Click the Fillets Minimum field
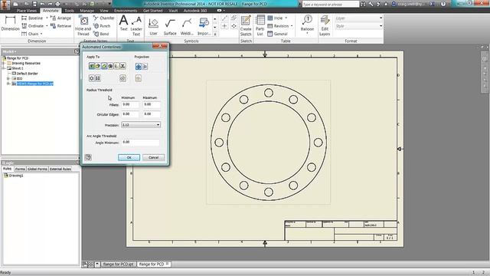Viewport: 490px width, 276px height. click(130, 105)
